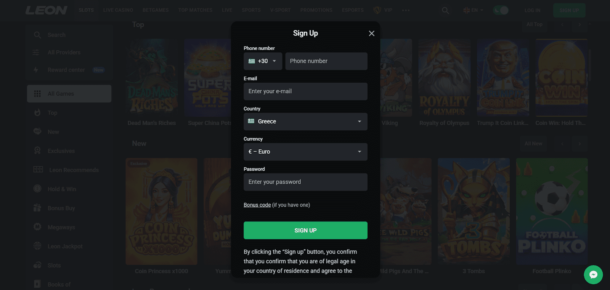Click the green SIGN UP form button
This screenshot has width=610, height=290.
tap(305, 231)
